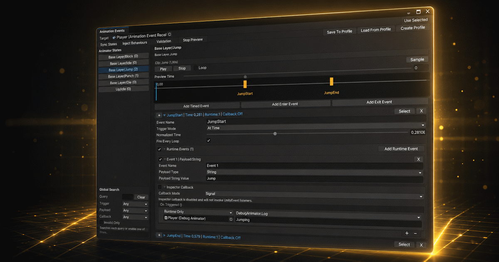Click the script icon in Player (Debug Animator) field
Screen dimensions: 499x262
[166, 218]
